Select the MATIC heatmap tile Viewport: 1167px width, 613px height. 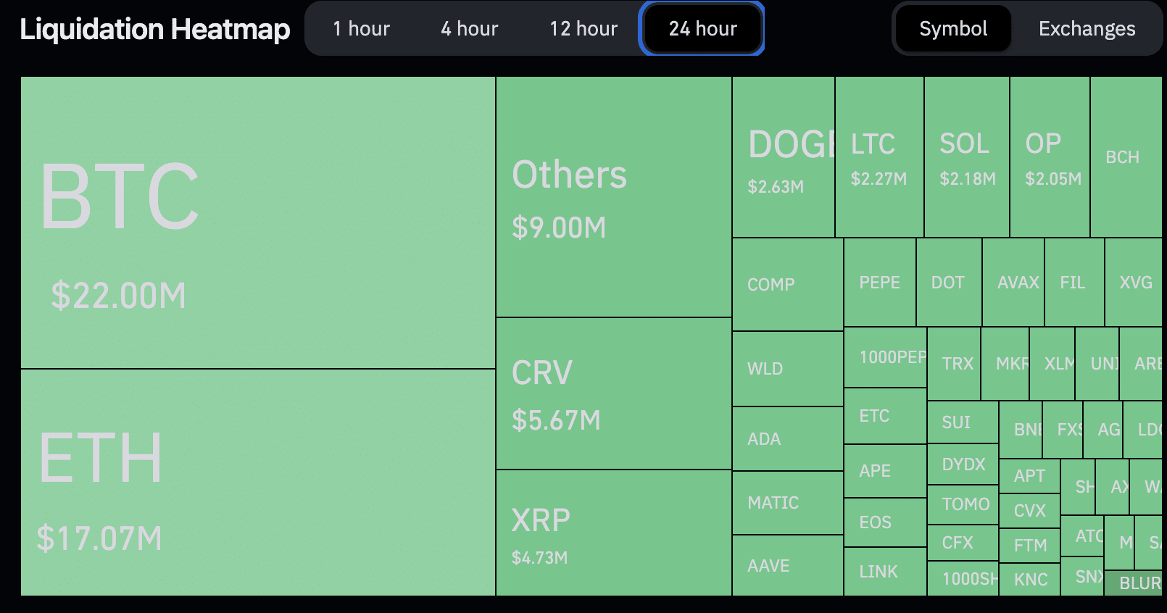[x=788, y=503]
